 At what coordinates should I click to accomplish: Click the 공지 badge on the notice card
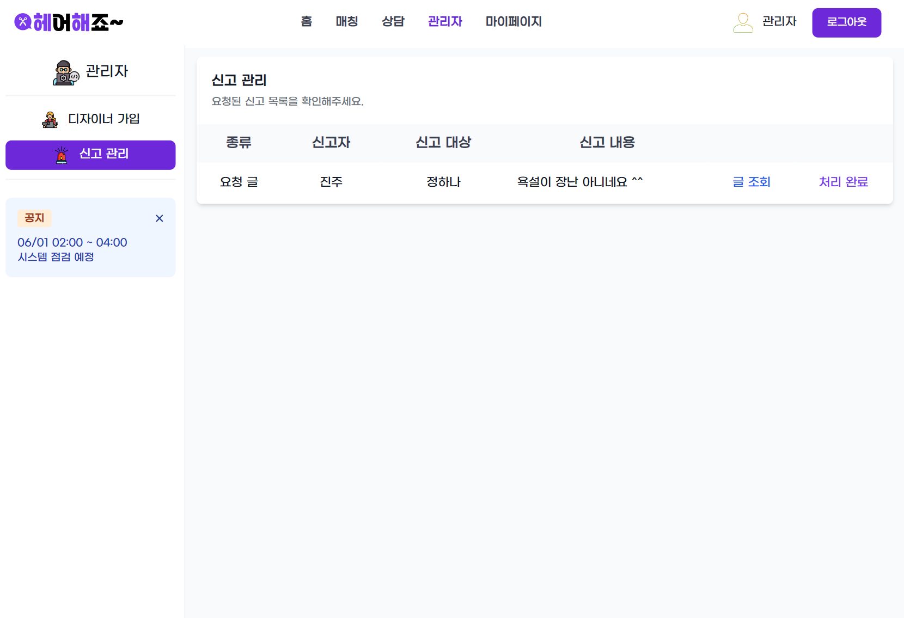click(34, 218)
